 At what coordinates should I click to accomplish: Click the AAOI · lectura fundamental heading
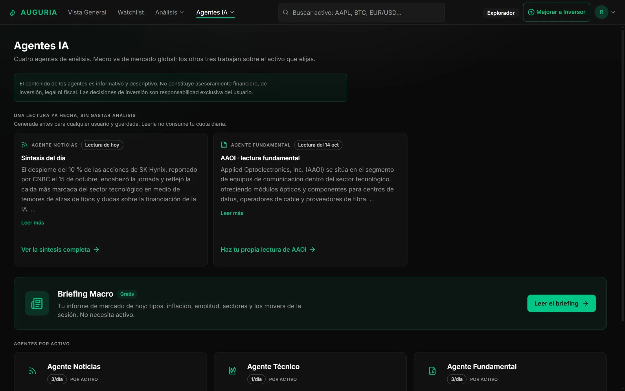(x=260, y=158)
